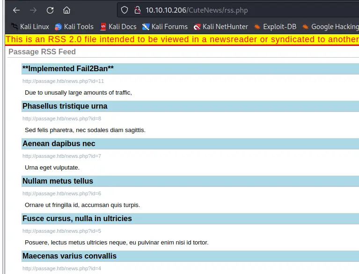Open the Kali Docs bookmark
This screenshot has height=274, width=359.
[118, 27]
